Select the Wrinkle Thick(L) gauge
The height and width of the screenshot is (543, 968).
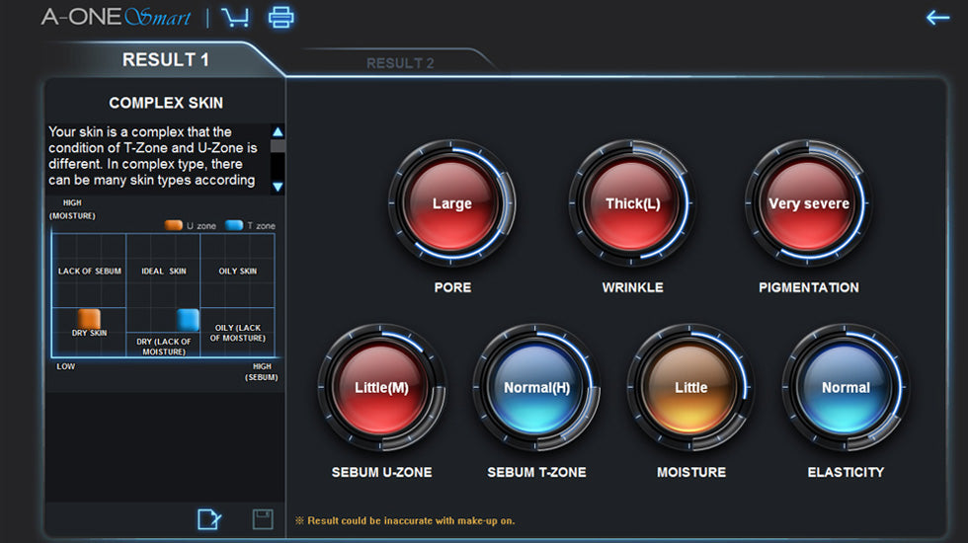coord(632,204)
